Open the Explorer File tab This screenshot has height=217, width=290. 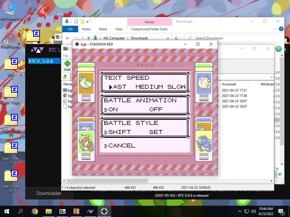click(x=70, y=29)
